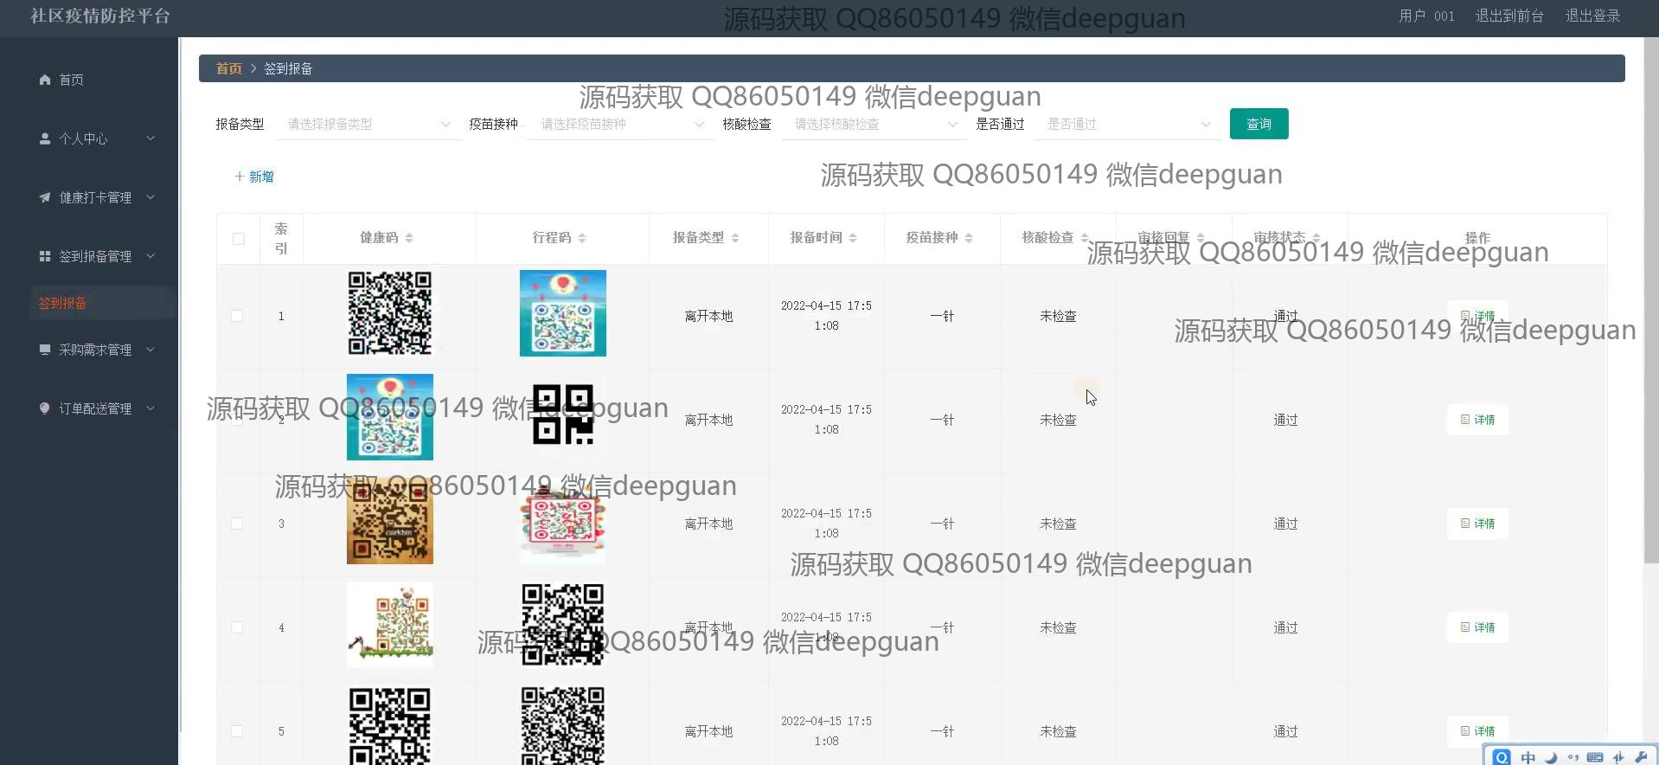Open the row 3 健康码 brown QR thumbnail
Image resolution: width=1659 pixels, height=765 pixels.
coord(390,521)
